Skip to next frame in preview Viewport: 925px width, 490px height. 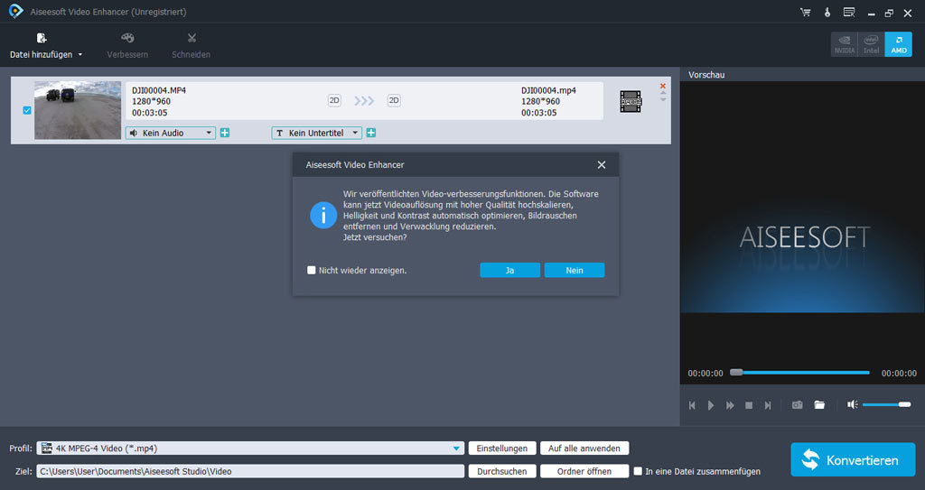(768, 405)
